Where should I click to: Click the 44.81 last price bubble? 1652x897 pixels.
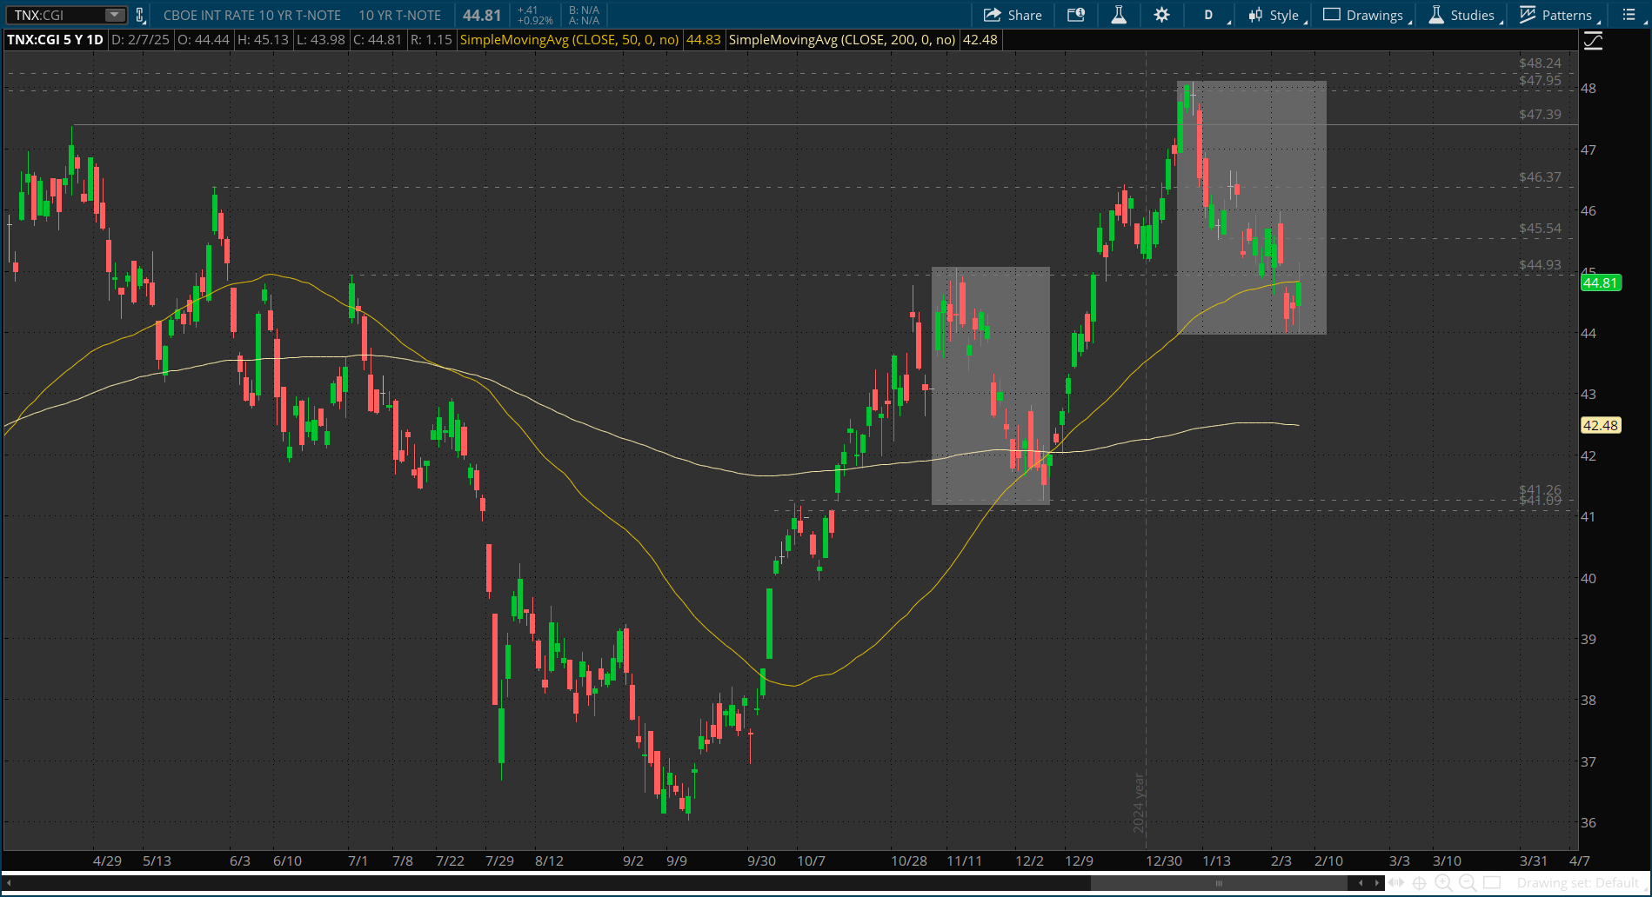pyautogui.click(x=1601, y=282)
